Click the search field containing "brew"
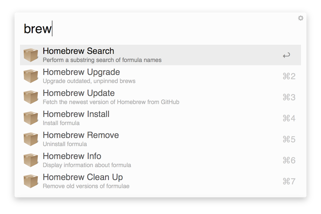Screen dimensions: 321x214 click(157, 29)
